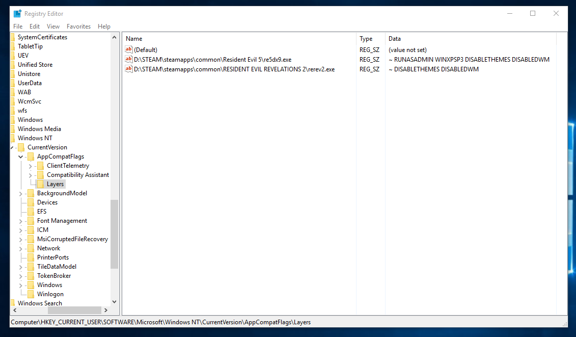Maximize the Registry Editor window

tap(533, 14)
